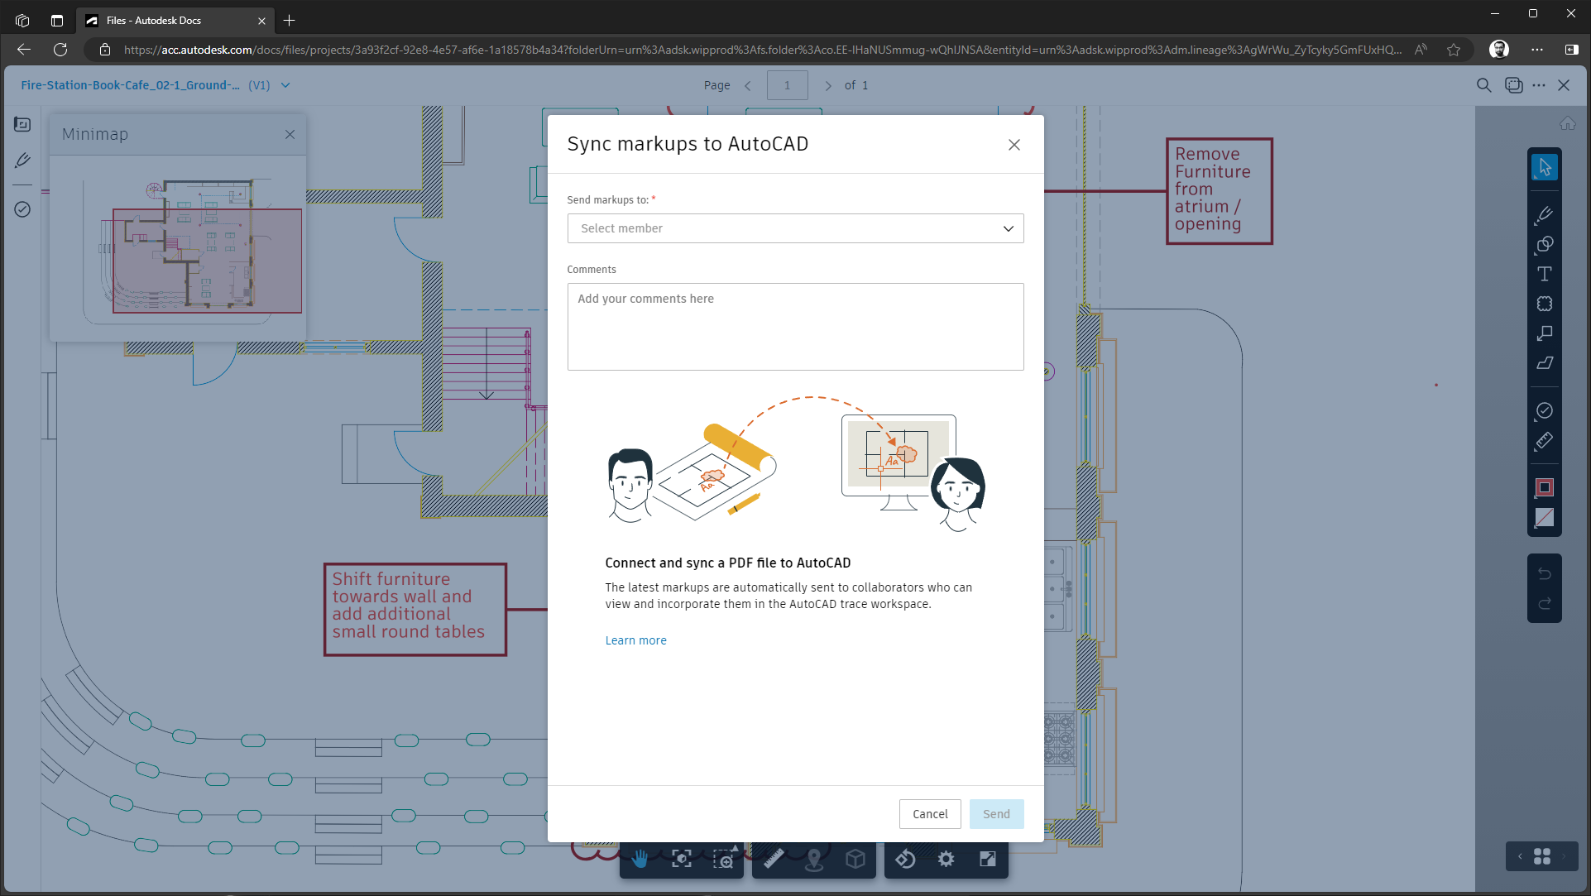The height and width of the screenshot is (896, 1591).
Task: Open the stroke color swatch
Action: tap(1544, 487)
